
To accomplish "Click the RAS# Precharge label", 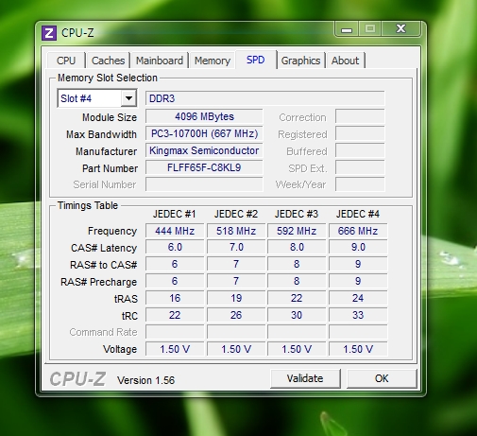I will (98, 282).
